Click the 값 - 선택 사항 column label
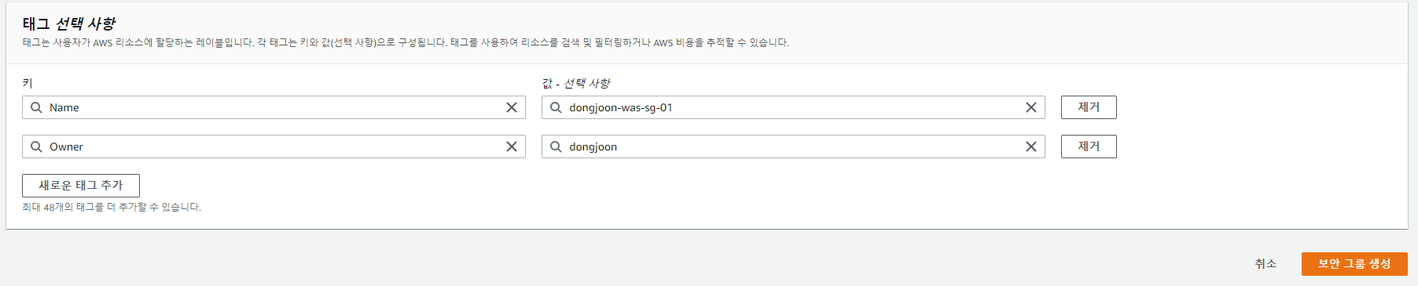The width and height of the screenshot is (1418, 286). pyautogui.click(x=575, y=83)
